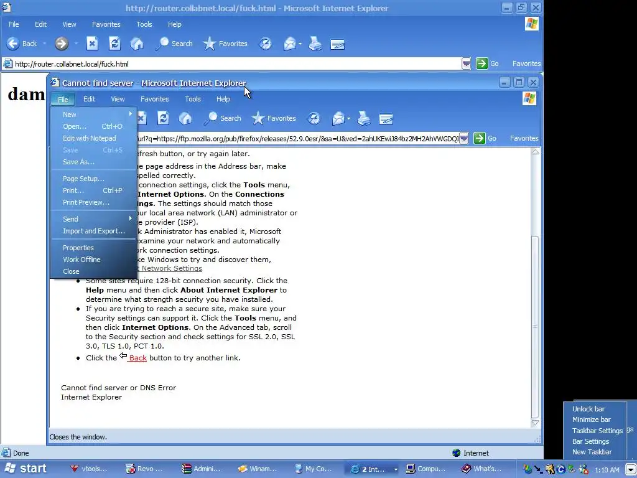This screenshot has height=478, width=637.
Task: Choose Print Preview... in File menu
Action: point(93,202)
